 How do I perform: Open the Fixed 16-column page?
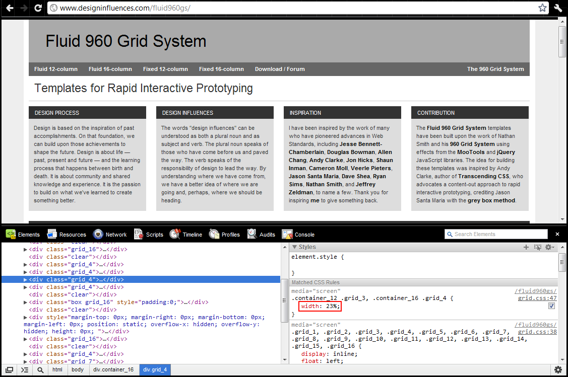[221, 69]
